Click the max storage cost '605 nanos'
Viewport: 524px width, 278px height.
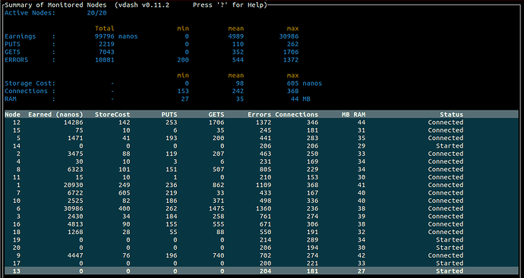tap(305, 83)
